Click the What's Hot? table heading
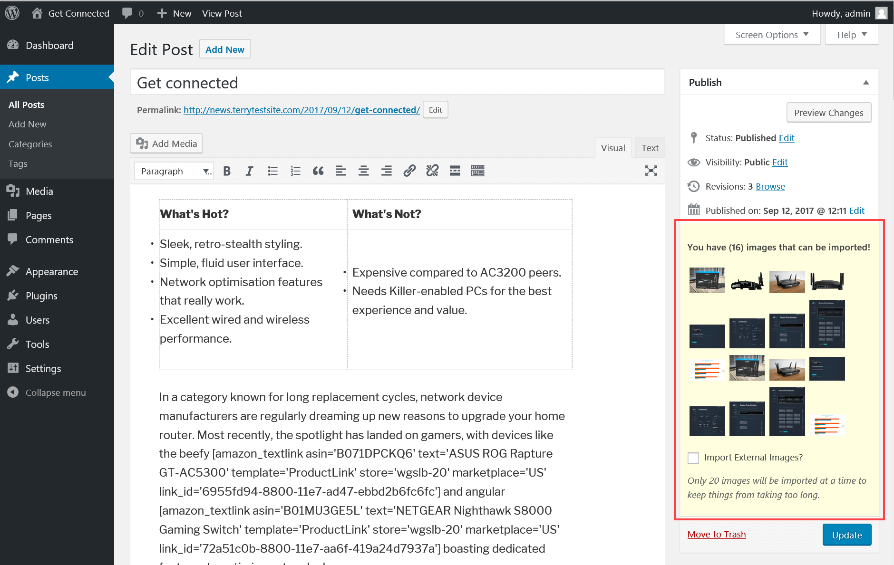This screenshot has height=565, width=894. [194, 214]
